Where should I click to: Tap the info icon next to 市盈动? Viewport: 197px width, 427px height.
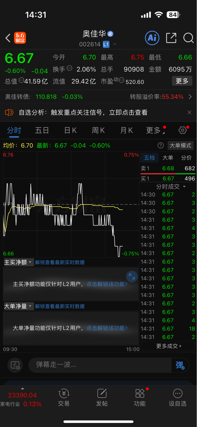121,80
